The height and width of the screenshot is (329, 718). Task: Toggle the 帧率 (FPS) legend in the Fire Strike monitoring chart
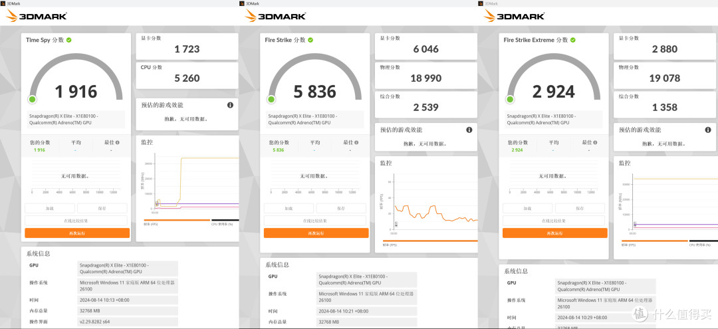pos(430,243)
